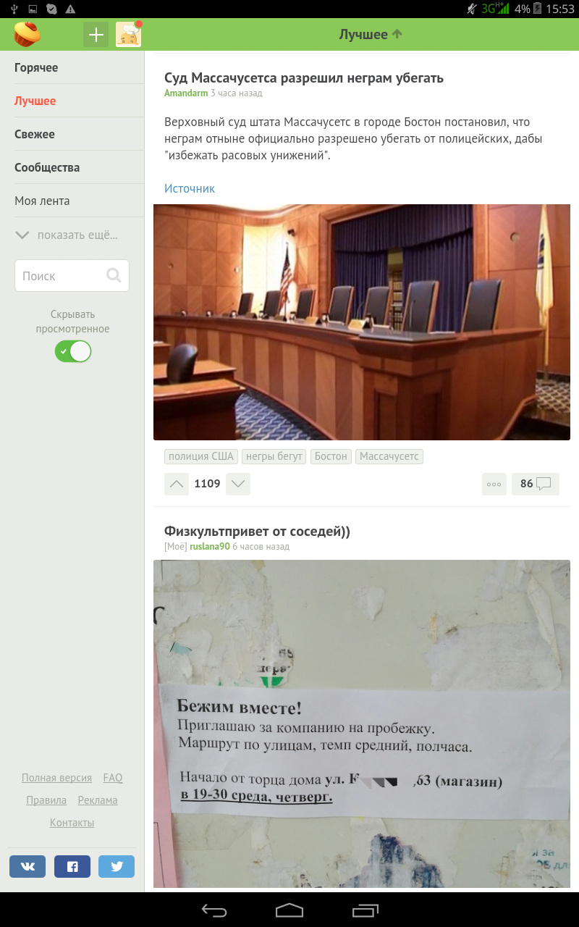The width and height of the screenshot is (579, 927).
Task: Follow the 'Источник' link
Action: (x=190, y=188)
